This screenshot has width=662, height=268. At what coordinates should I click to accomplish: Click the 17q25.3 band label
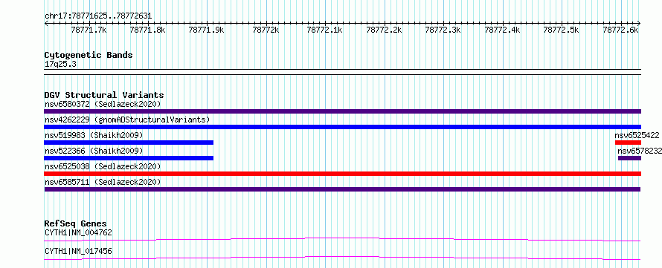[60, 65]
